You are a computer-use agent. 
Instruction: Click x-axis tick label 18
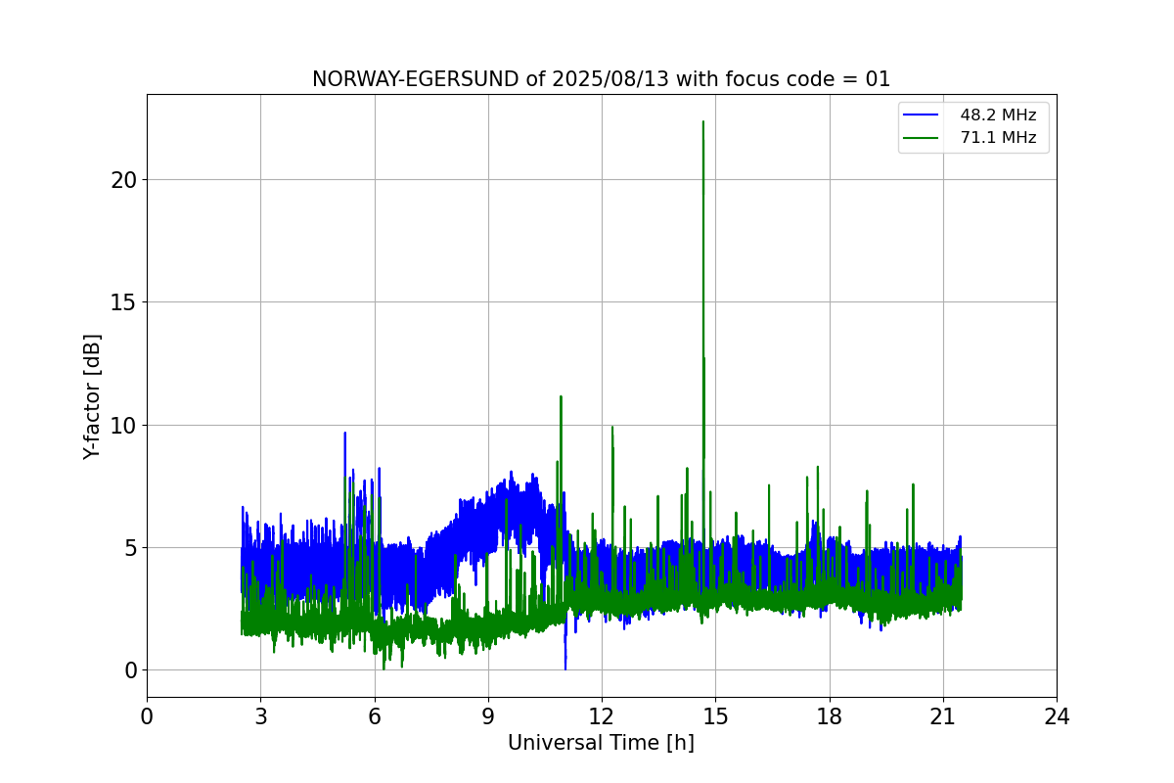coord(830,716)
